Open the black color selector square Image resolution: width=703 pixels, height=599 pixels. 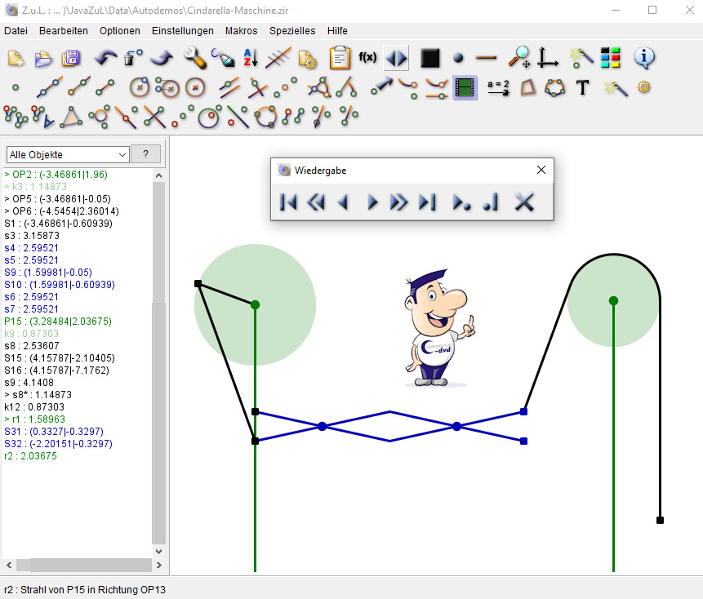tap(429, 58)
